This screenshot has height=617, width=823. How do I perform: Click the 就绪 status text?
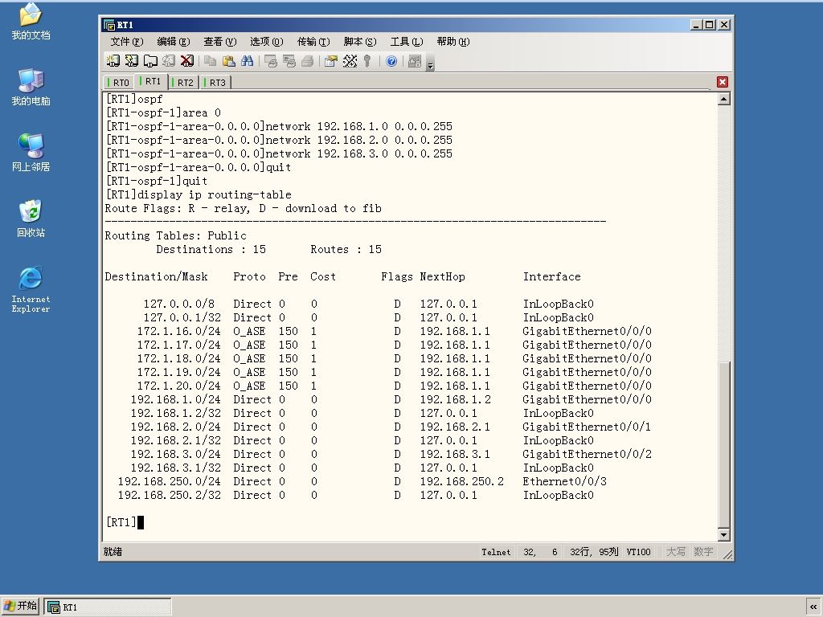pyautogui.click(x=113, y=552)
